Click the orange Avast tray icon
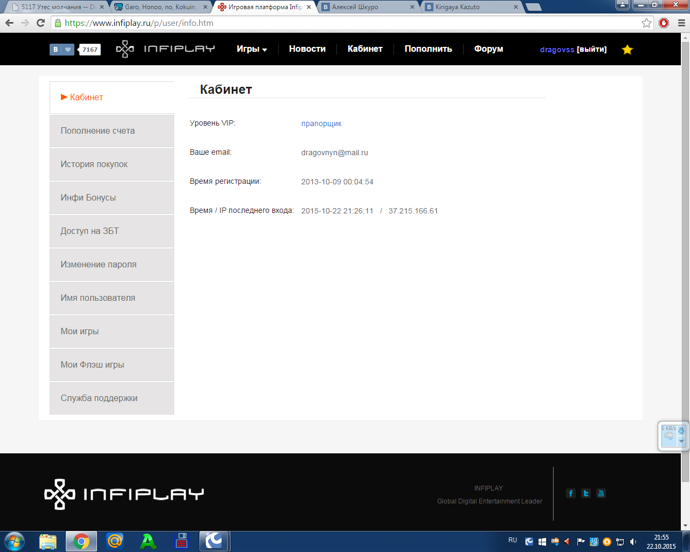This screenshot has width=690, height=552. [607, 542]
